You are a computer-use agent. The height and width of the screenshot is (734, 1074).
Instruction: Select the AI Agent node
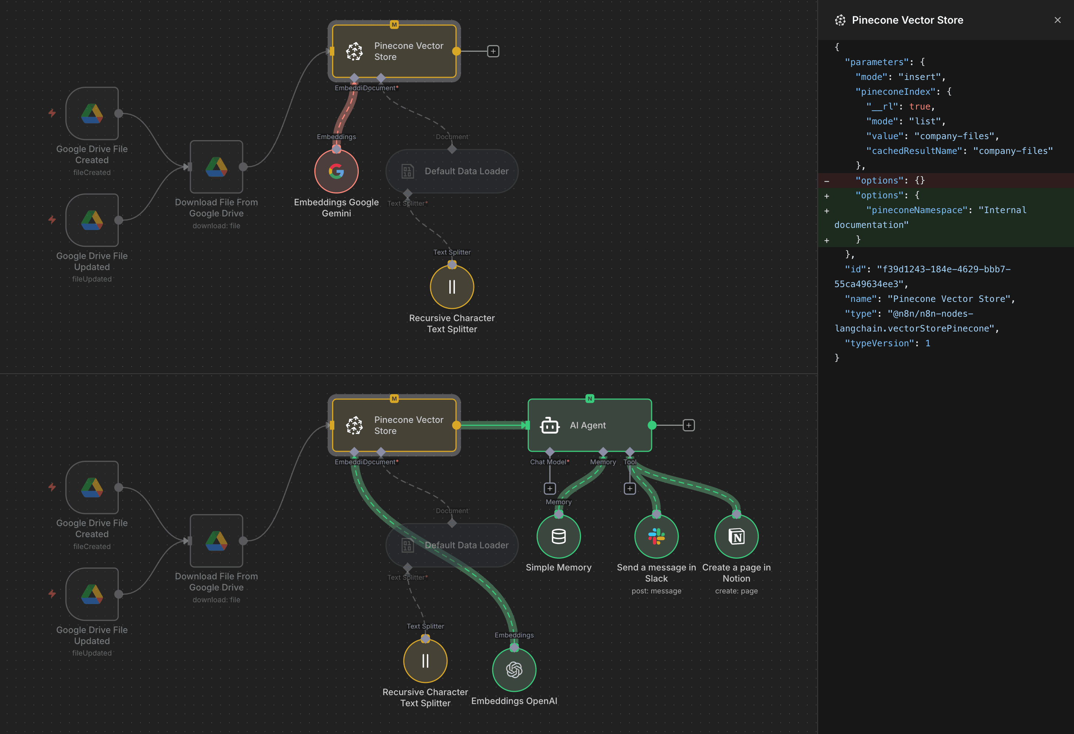coord(589,425)
